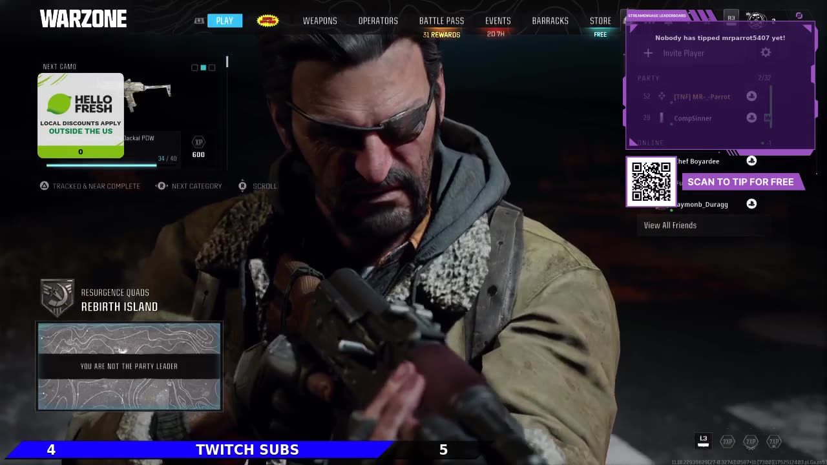The width and height of the screenshot is (827, 465).
Task: Open the PLAY tab
Action: pos(225,21)
